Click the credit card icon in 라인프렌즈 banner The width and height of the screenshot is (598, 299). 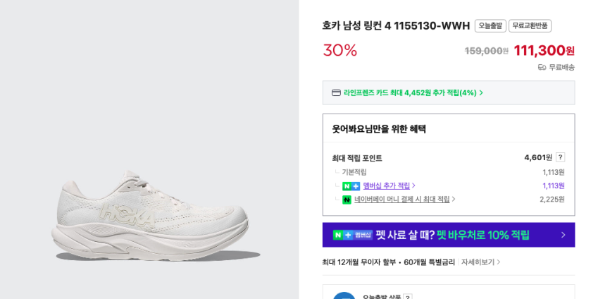coord(336,93)
